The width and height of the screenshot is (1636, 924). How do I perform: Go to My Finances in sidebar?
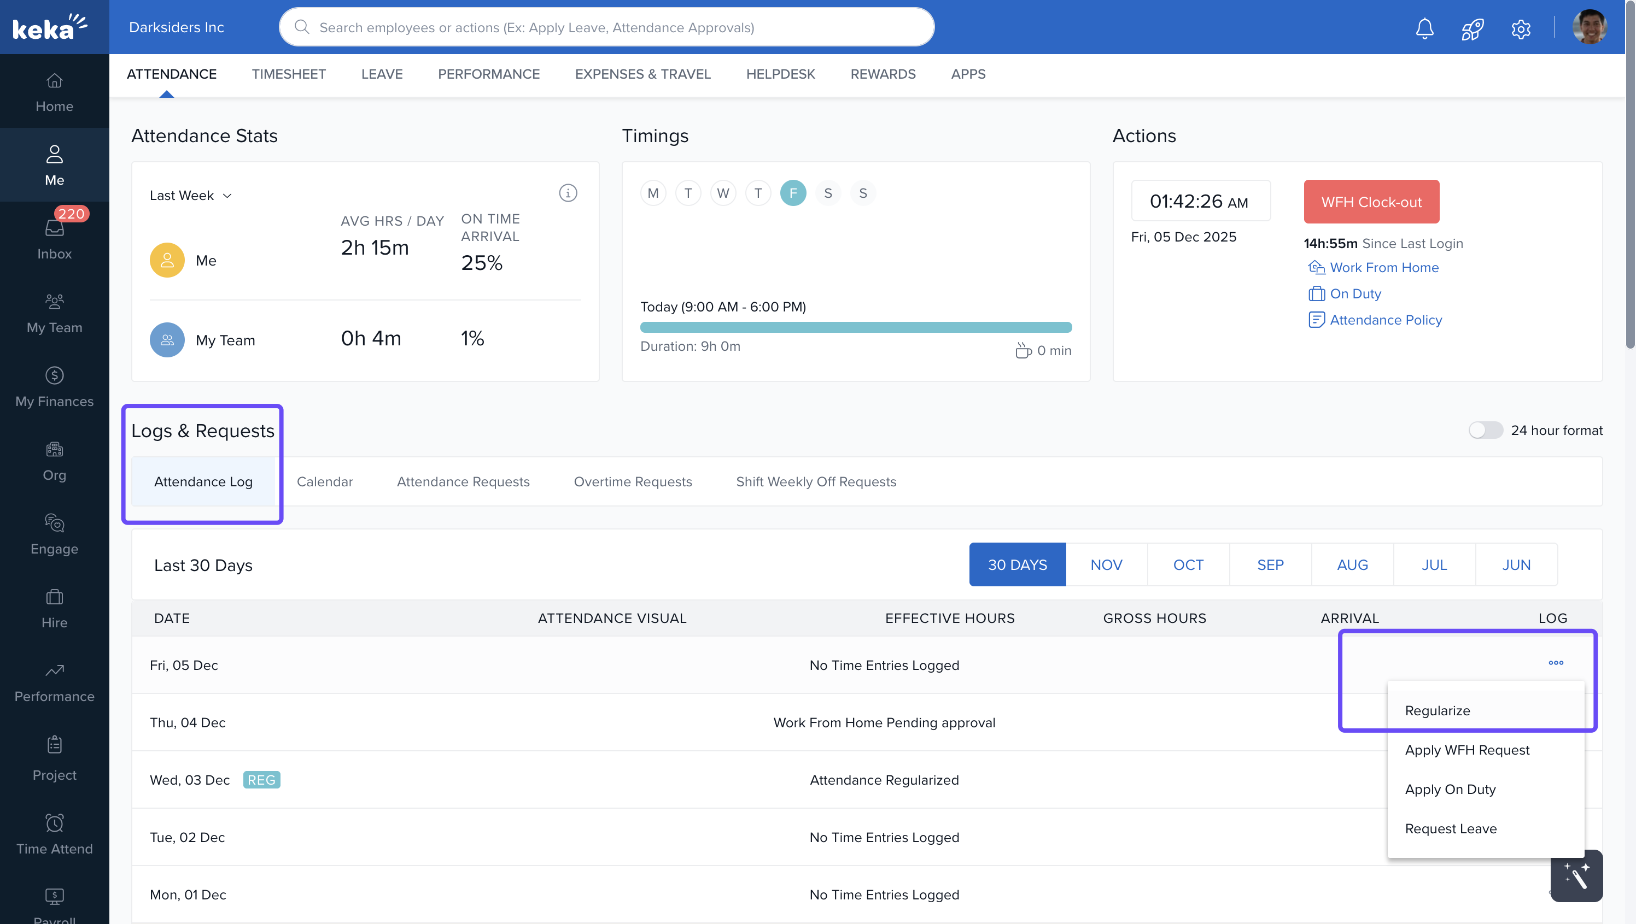55,386
